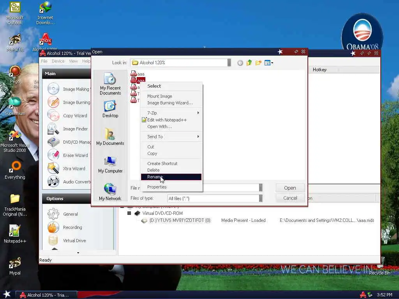The width and height of the screenshot is (399, 299).
Task: Choose Rename from context menu
Action: [171, 177]
